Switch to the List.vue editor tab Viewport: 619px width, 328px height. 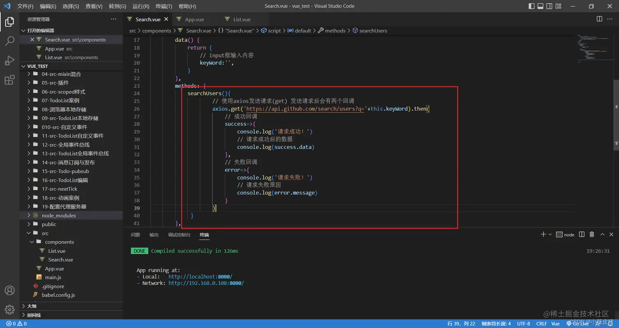pyautogui.click(x=242, y=19)
